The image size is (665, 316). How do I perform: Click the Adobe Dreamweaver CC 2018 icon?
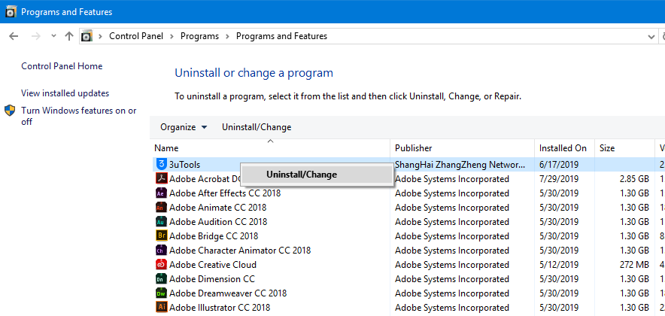(161, 293)
